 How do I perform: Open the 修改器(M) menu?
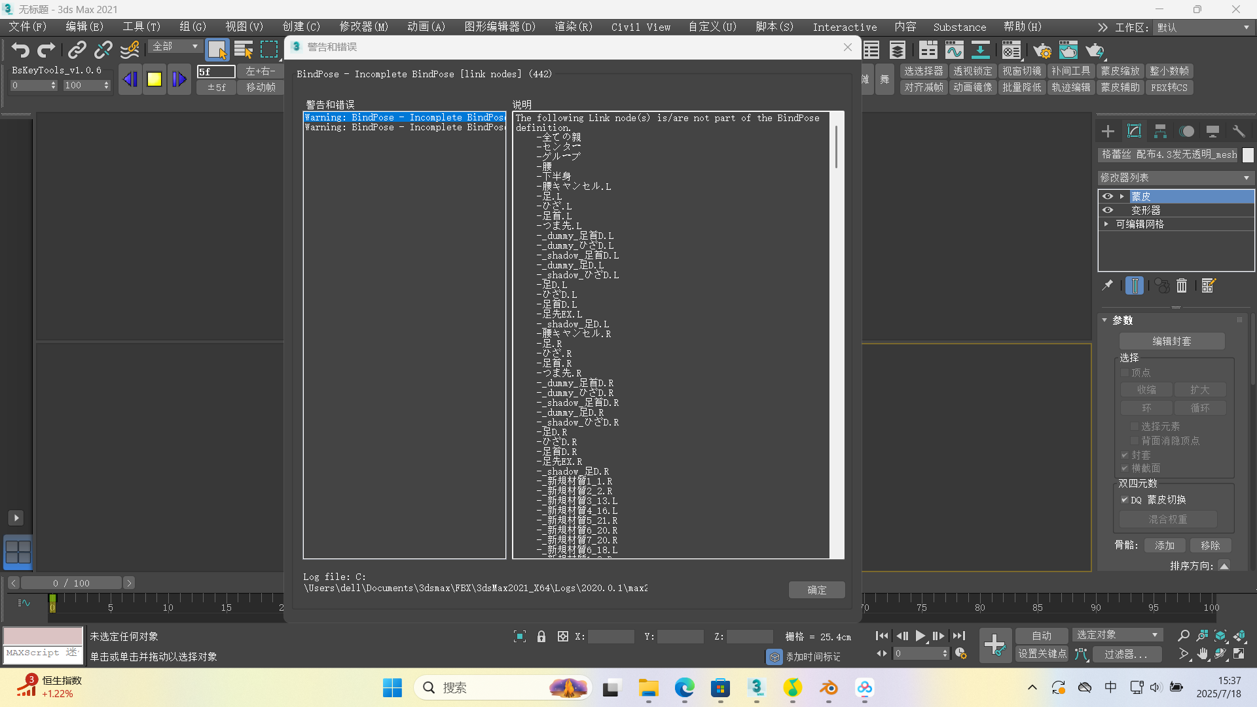(363, 27)
